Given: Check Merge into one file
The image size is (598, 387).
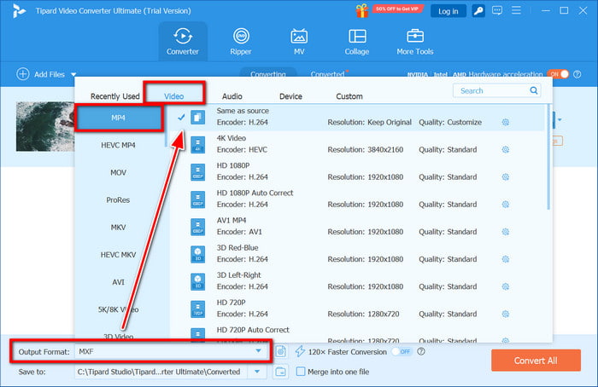Looking at the screenshot, I should pos(301,372).
